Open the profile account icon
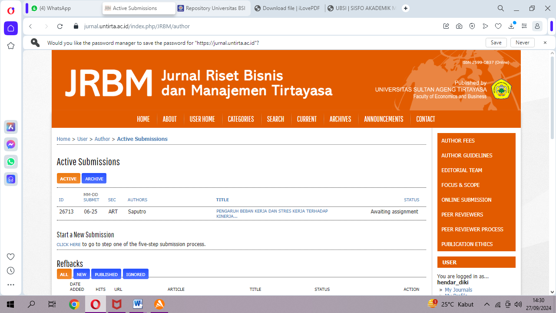The height and width of the screenshot is (313, 556). (537, 26)
